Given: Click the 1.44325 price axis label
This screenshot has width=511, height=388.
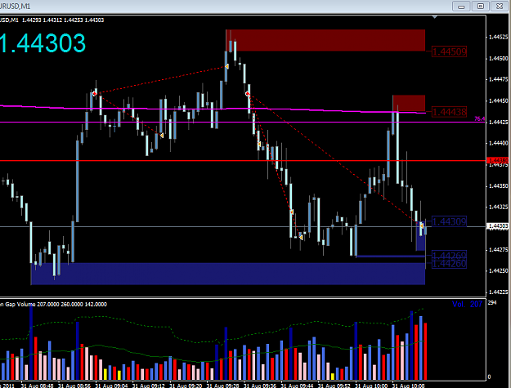Looking at the screenshot, I should click(x=498, y=207).
